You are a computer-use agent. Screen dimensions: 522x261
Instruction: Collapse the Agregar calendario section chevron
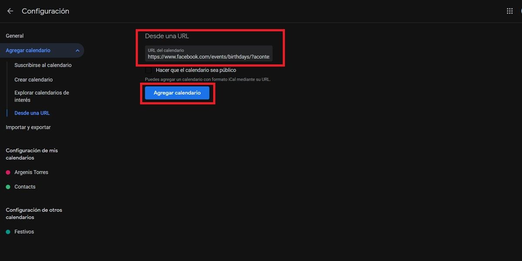pyautogui.click(x=77, y=51)
